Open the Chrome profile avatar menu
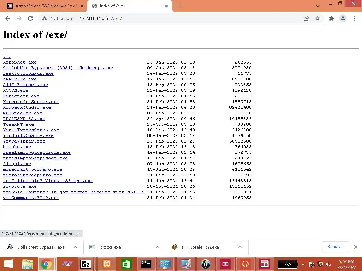This screenshot has height=271, width=362. pyautogui.click(x=343, y=18)
